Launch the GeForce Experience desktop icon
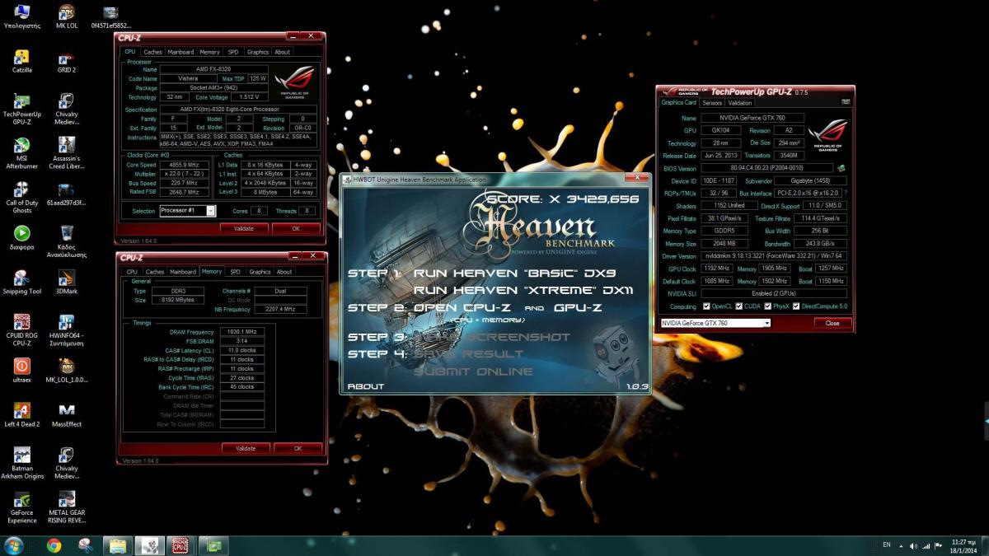Image resolution: width=989 pixels, height=556 pixels. [x=22, y=507]
